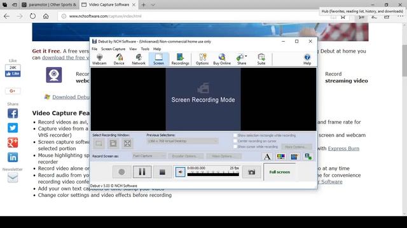Image resolution: width=407 pixels, height=228 pixels.
Task: Open Tools menu in Debut
Action: pos(145,49)
